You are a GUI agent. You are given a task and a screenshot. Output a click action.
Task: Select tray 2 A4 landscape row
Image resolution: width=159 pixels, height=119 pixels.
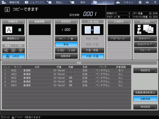(66, 74)
